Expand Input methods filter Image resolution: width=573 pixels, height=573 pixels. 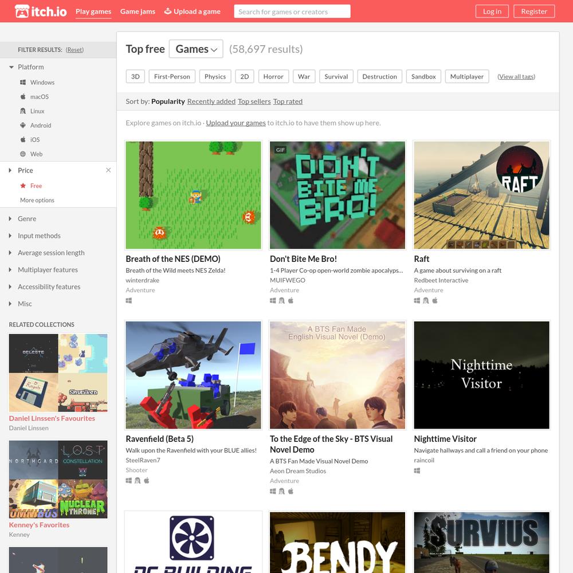point(10,236)
